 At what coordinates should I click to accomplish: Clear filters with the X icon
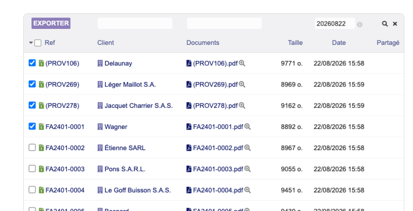point(395,24)
